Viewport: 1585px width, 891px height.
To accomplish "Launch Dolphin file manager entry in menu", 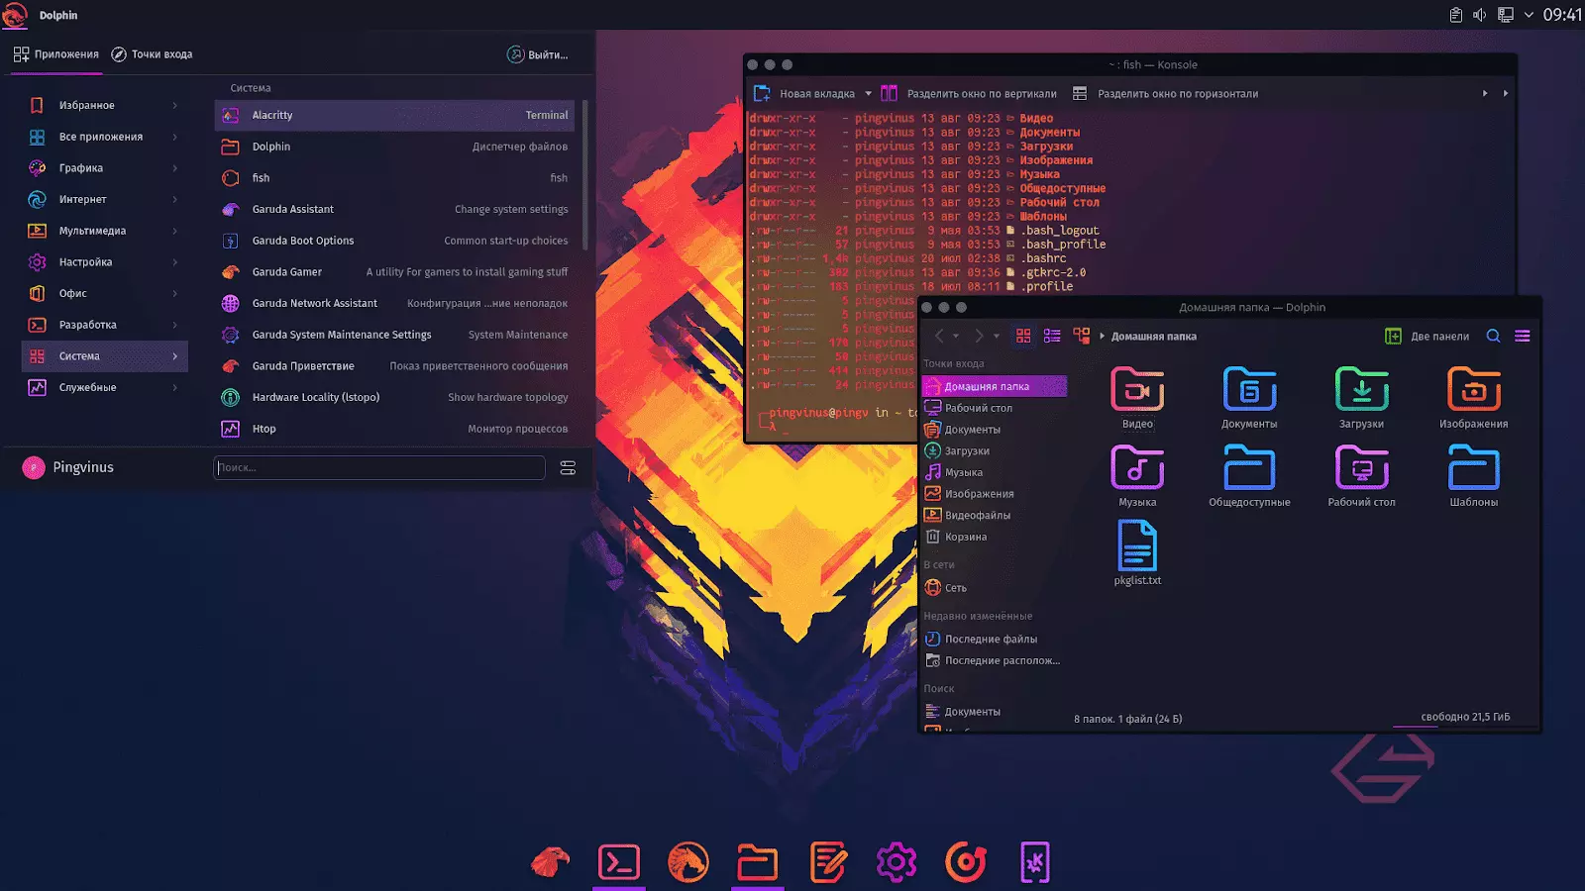I will pos(394,147).
